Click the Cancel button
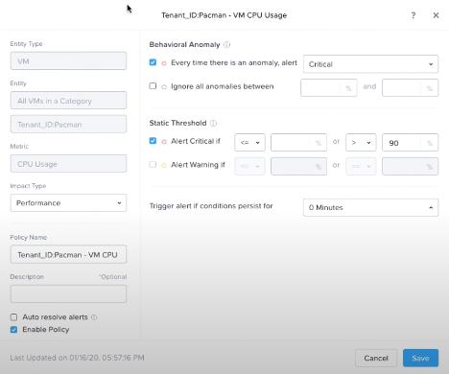 376,358
